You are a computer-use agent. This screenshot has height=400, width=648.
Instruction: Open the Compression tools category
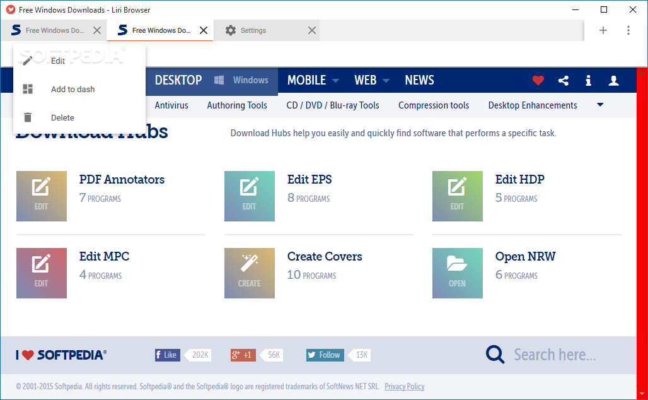point(434,105)
